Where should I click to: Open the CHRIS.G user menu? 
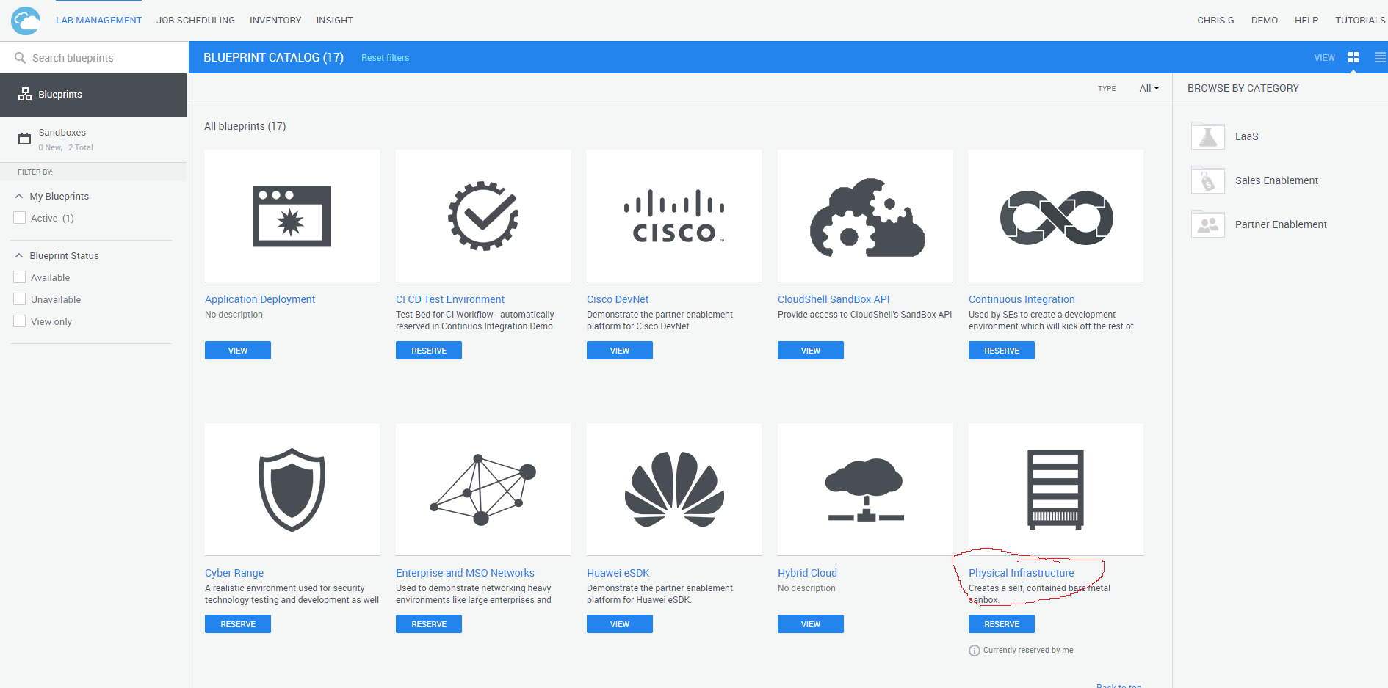[1215, 21]
